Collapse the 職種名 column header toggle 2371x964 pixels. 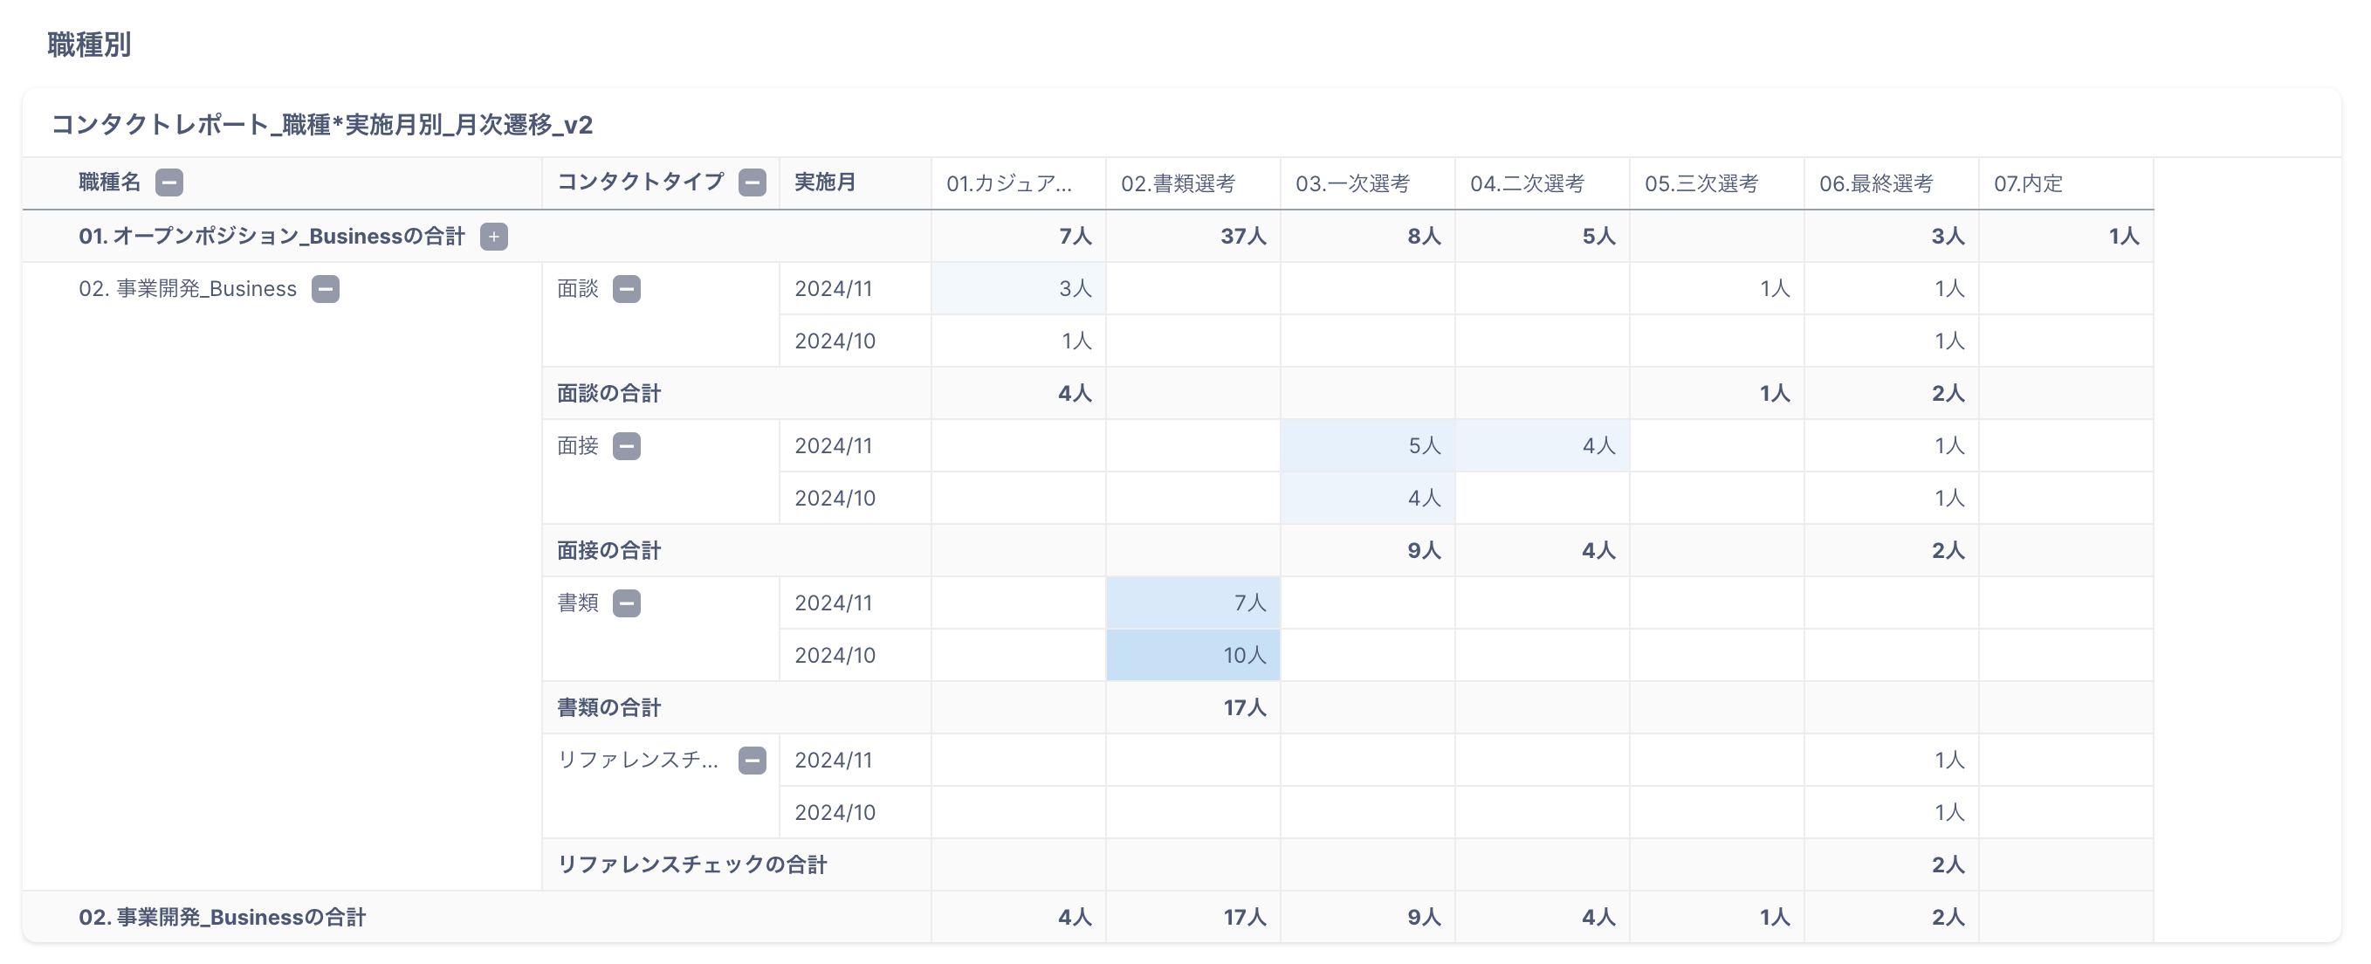pos(168,182)
